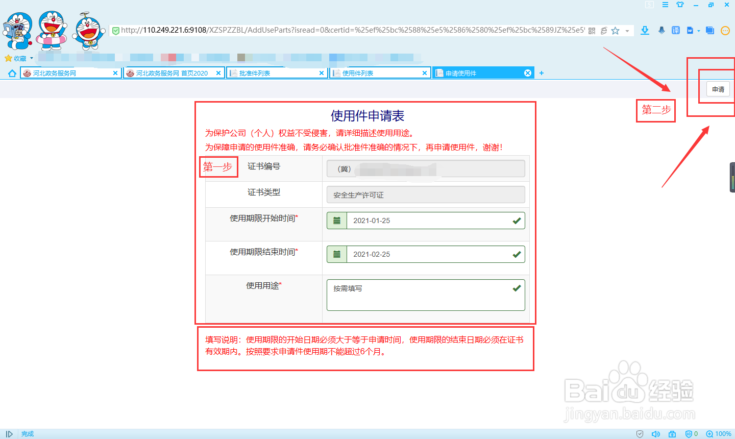Open the translate tool in the toolbar

[675, 30]
